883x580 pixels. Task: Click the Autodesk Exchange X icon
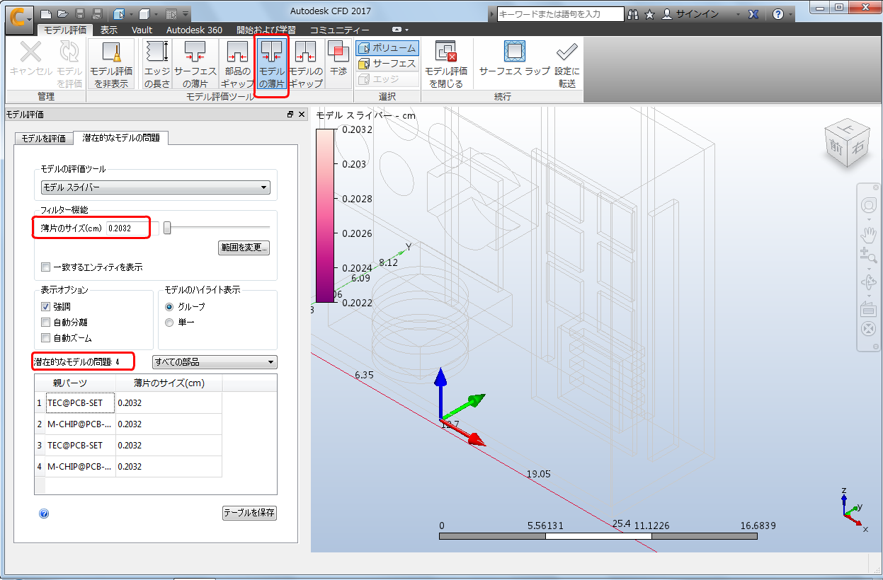(x=753, y=14)
